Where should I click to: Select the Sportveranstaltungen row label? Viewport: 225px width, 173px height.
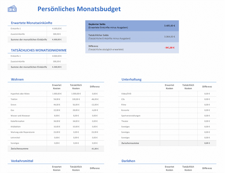[x=131, y=116]
